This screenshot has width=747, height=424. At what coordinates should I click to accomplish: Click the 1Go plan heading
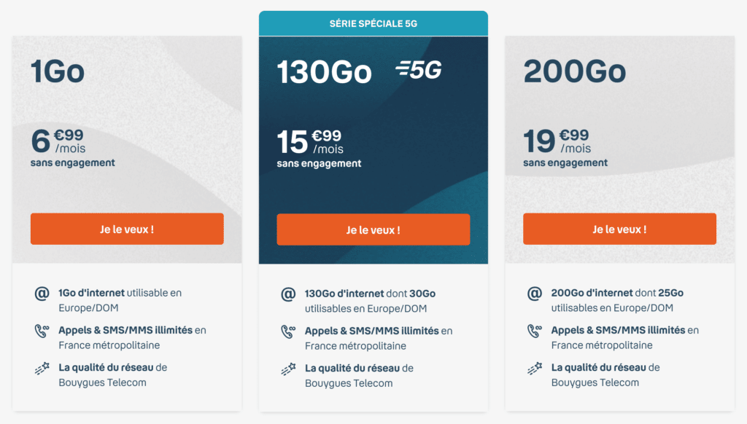pos(58,72)
